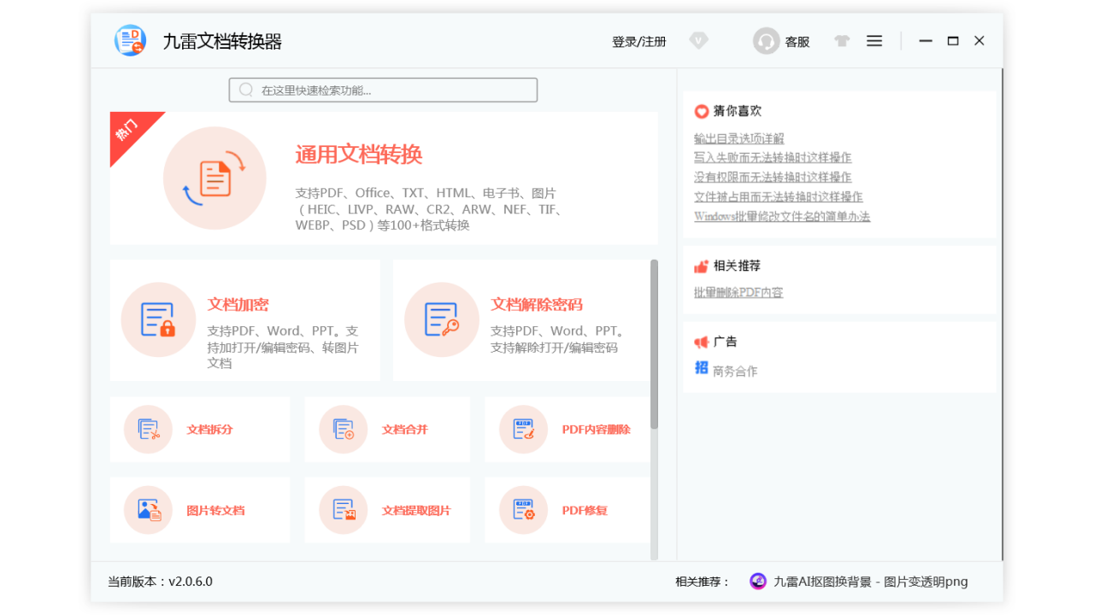The height and width of the screenshot is (615, 1094).
Task: Select the Image to Document (图片转文档) icon
Action: point(149,510)
